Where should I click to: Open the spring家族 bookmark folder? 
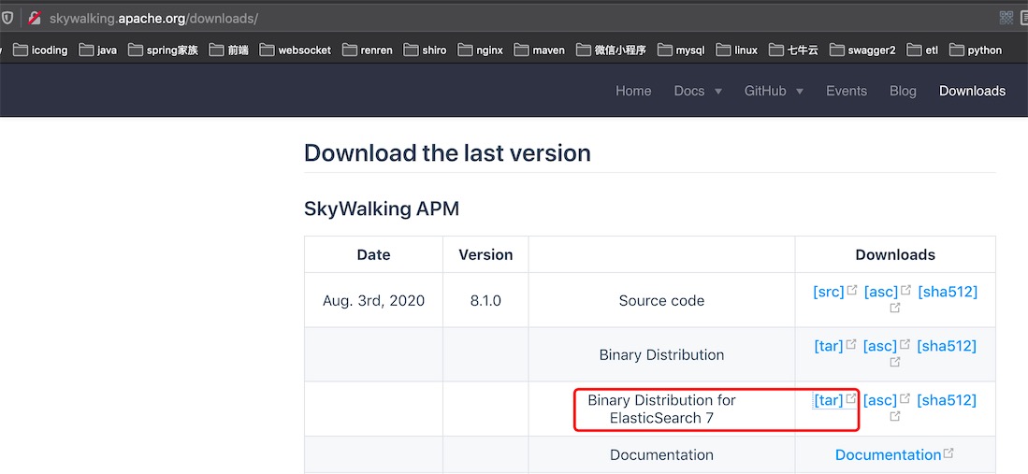[163, 50]
